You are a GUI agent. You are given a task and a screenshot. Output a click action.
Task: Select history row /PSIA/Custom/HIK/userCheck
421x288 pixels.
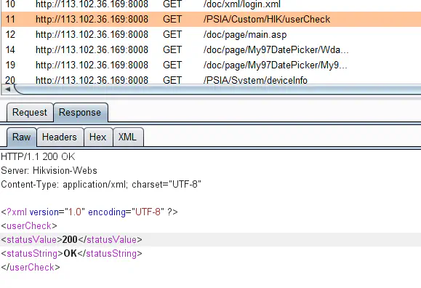click(211, 19)
